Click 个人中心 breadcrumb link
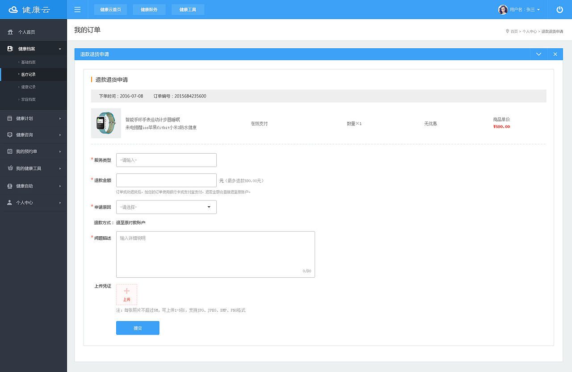This screenshot has width=572, height=372. coord(530,31)
